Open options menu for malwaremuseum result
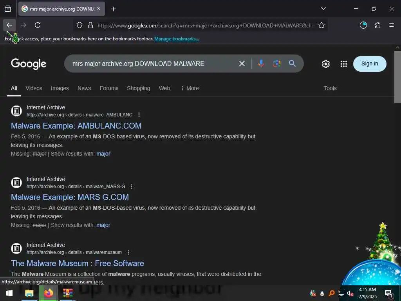Screen dimensions: 401x301 128,252
